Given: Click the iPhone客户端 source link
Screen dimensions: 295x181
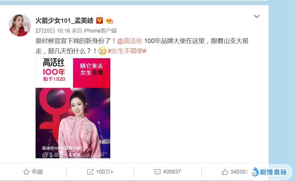Looking at the screenshot, I should [100, 31].
